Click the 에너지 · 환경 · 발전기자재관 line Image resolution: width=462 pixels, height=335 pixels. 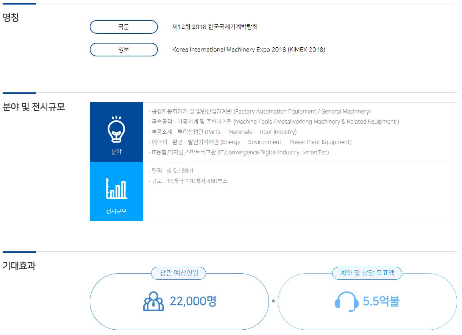pyautogui.click(x=250, y=142)
